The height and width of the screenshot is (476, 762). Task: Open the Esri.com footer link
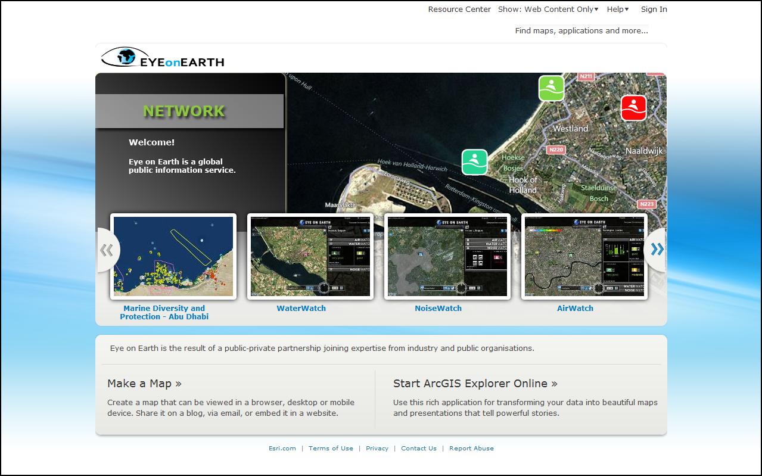tap(282, 449)
